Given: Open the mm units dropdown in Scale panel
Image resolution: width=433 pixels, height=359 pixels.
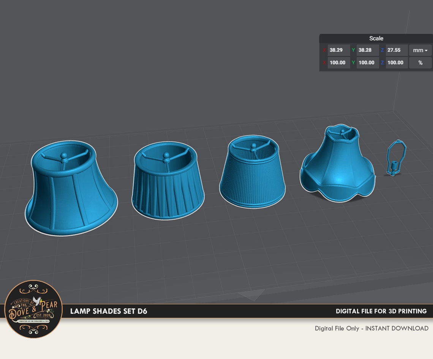Looking at the screenshot, I should point(419,50).
